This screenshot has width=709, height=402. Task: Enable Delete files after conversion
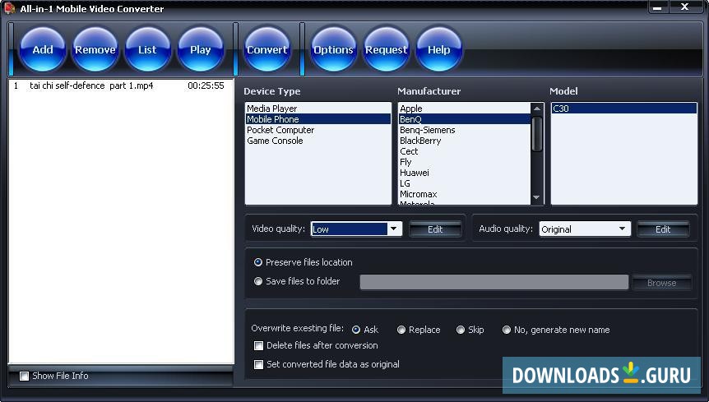(258, 345)
